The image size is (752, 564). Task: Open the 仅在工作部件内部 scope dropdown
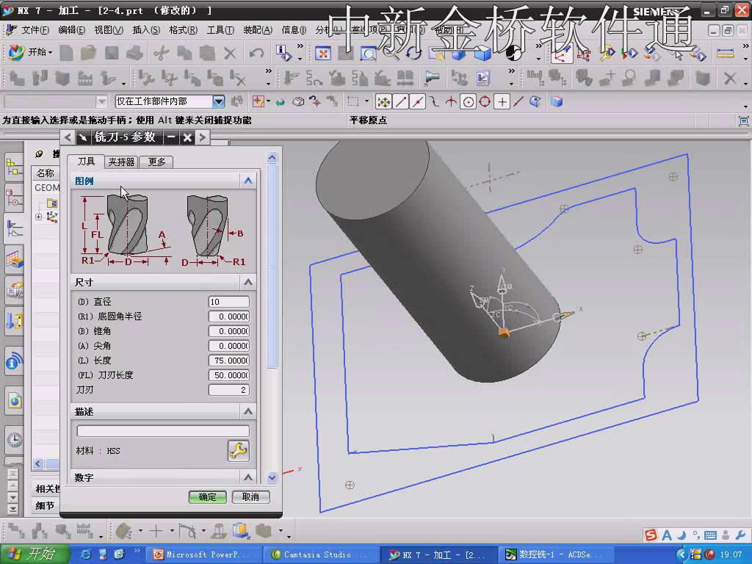219,101
